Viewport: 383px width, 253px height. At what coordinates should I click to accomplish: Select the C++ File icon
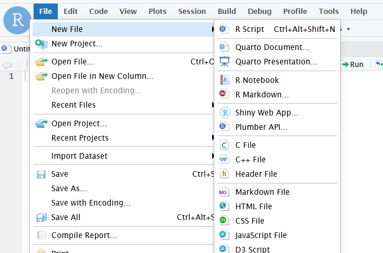pyautogui.click(x=224, y=160)
